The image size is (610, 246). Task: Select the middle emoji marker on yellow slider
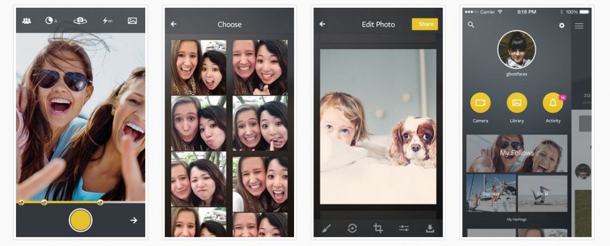44,202
